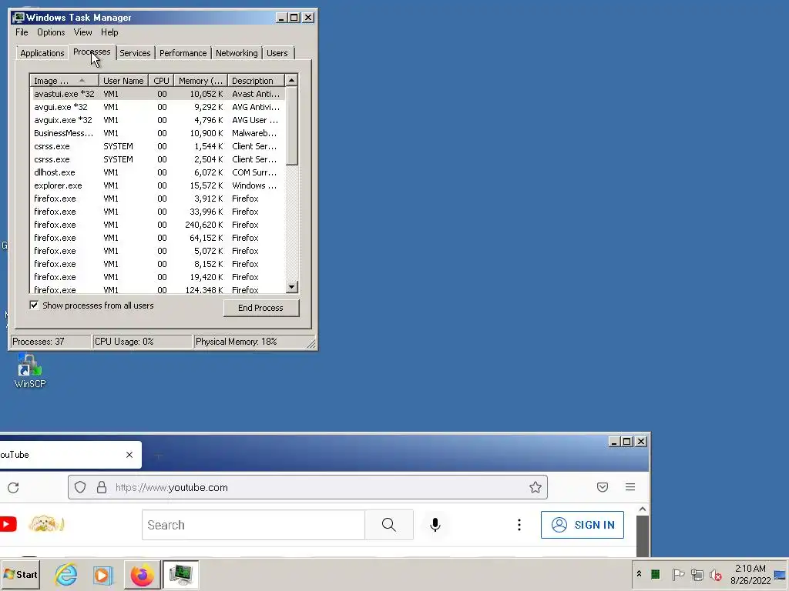The width and height of the screenshot is (789, 591).
Task: Select firefox.exe row using 240,620 K
Action: pos(157,225)
